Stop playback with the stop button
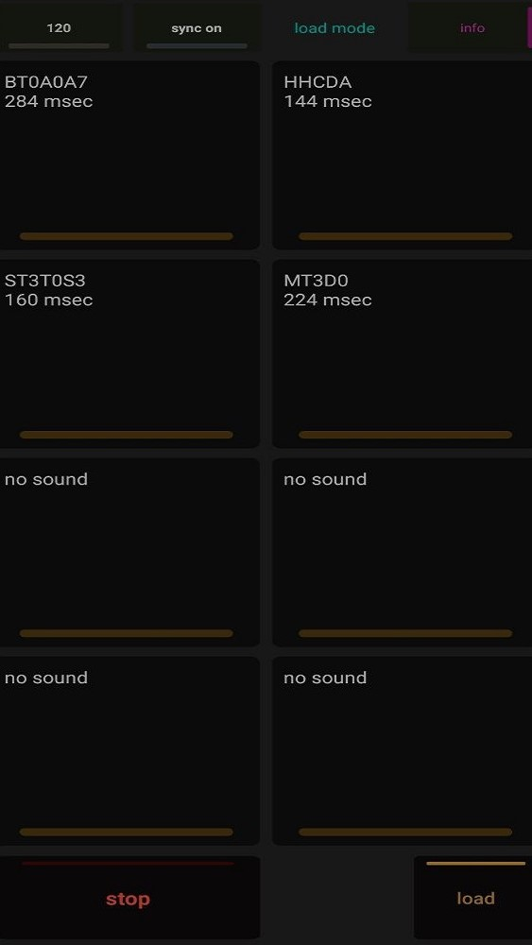 point(129,898)
